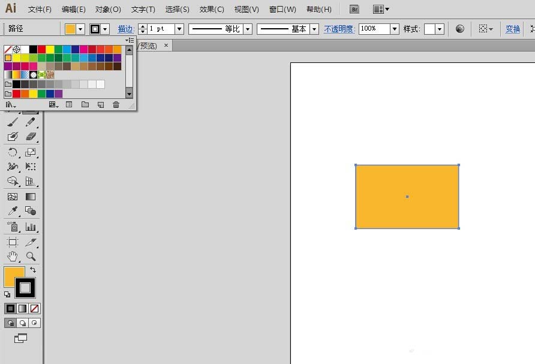
Task: Open the 文字(T) menu
Action: (x=143, y=10)
